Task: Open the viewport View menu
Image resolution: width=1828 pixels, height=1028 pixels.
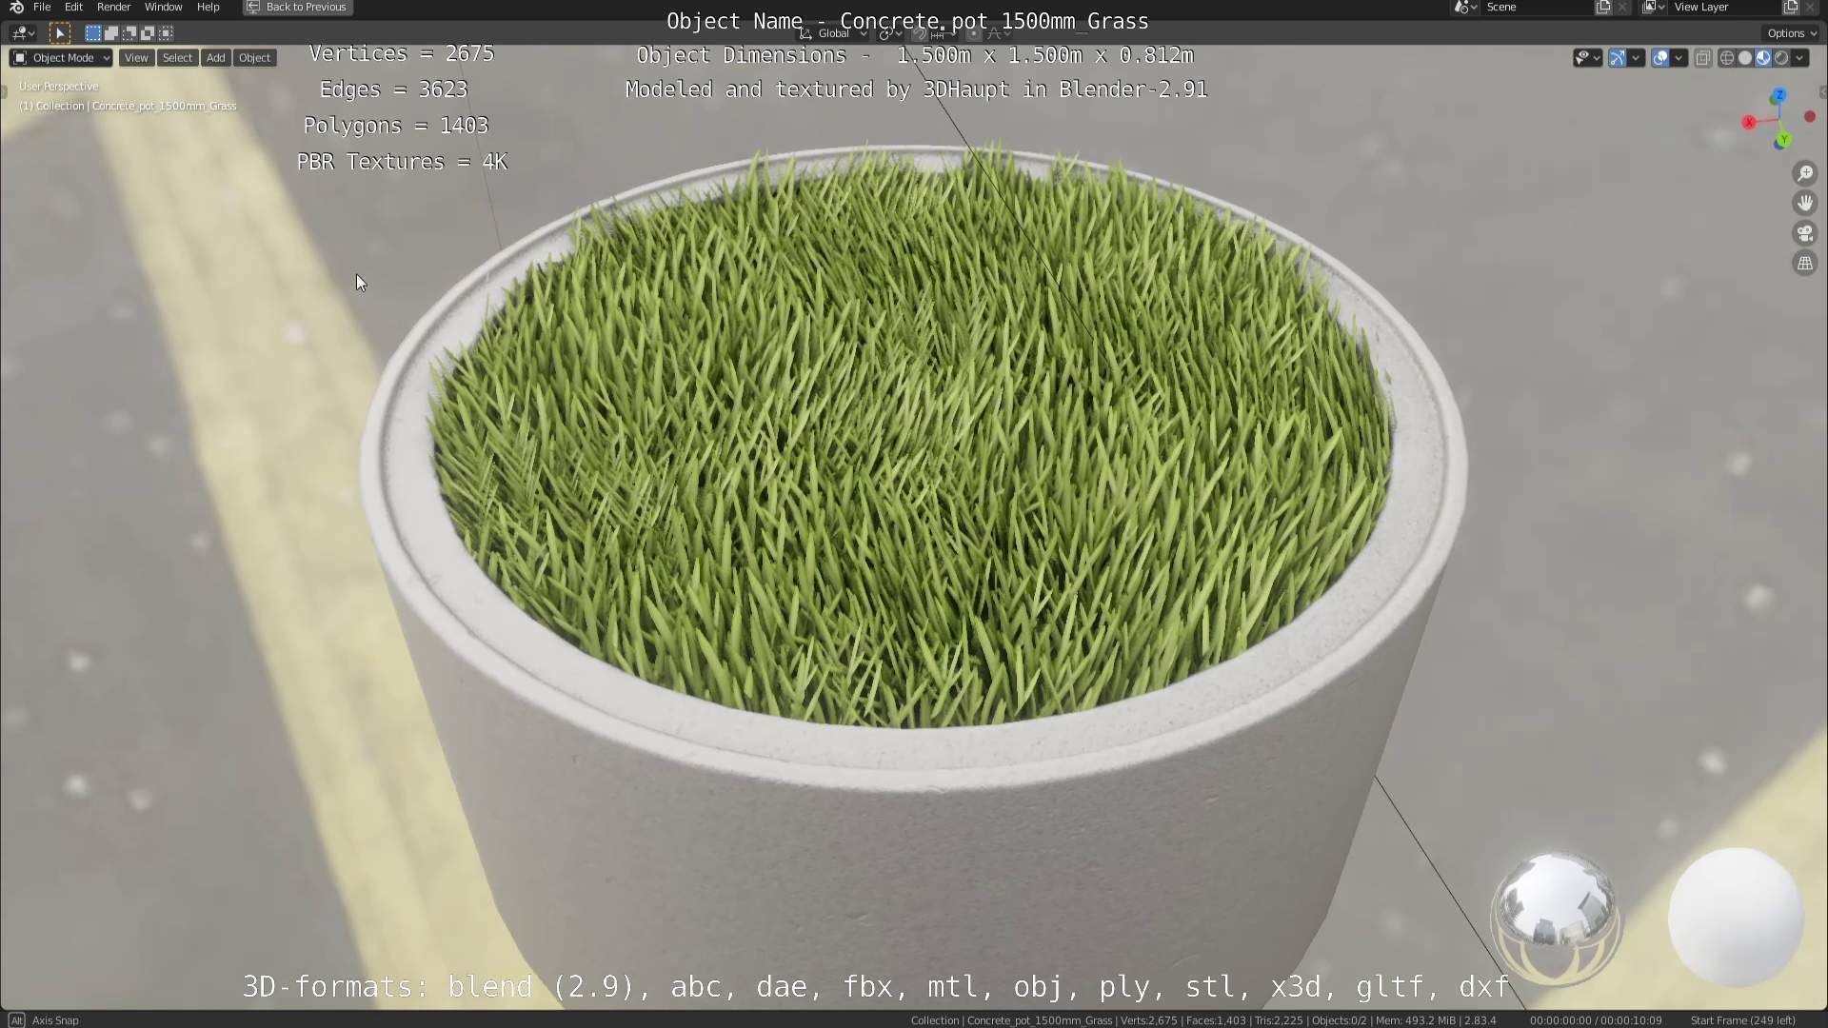Action: tap(136, 58)
